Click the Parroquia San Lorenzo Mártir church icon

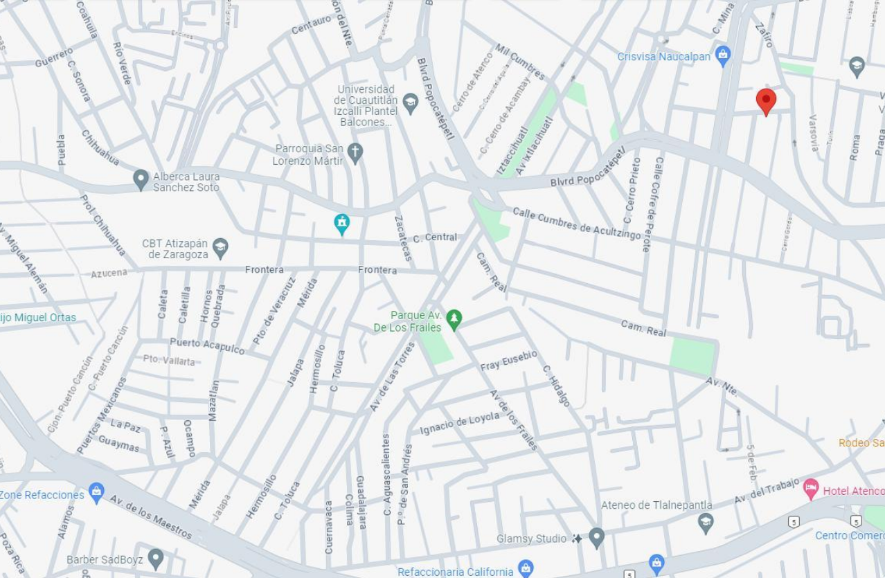pyautogui.click(x=355, y=154)
